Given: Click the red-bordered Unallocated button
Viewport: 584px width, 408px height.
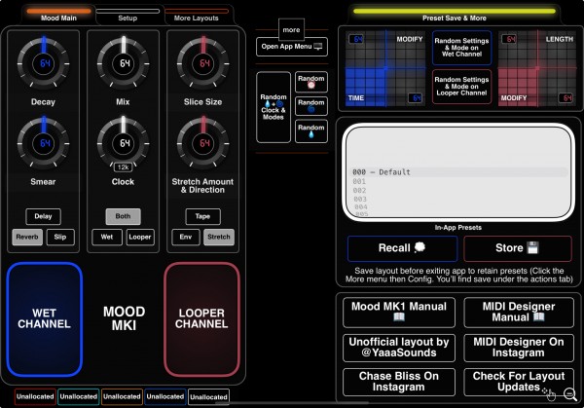Looking at the screenshot, I should click(x=35, y=397).
